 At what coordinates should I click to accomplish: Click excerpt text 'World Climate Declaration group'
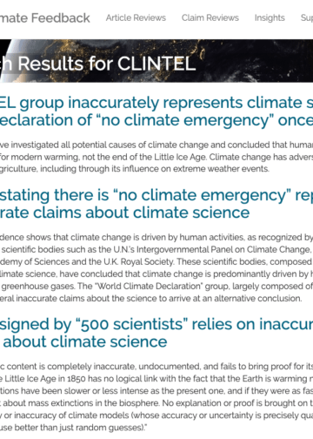156,286
